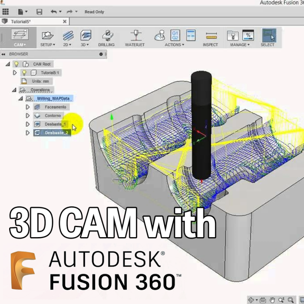
Task: Expand the Tutorial5:1 tree node
Action: pos(15,73)
